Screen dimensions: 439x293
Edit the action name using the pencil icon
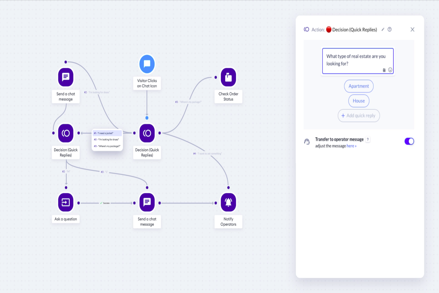pyautogui.click(x=383, y=29)
